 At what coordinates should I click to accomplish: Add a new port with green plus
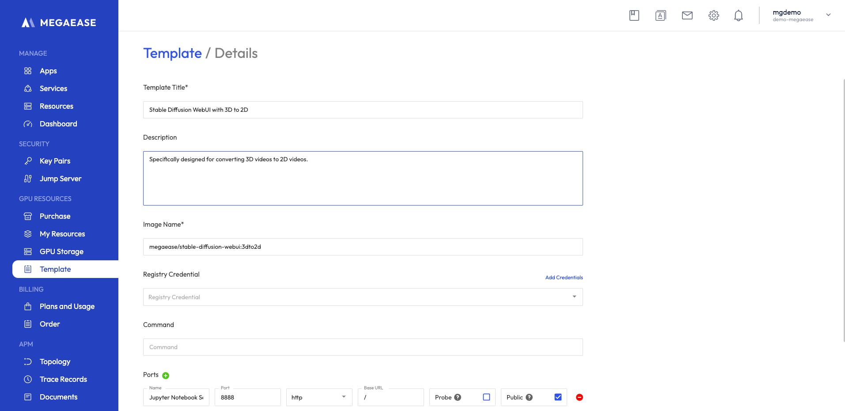166,376
